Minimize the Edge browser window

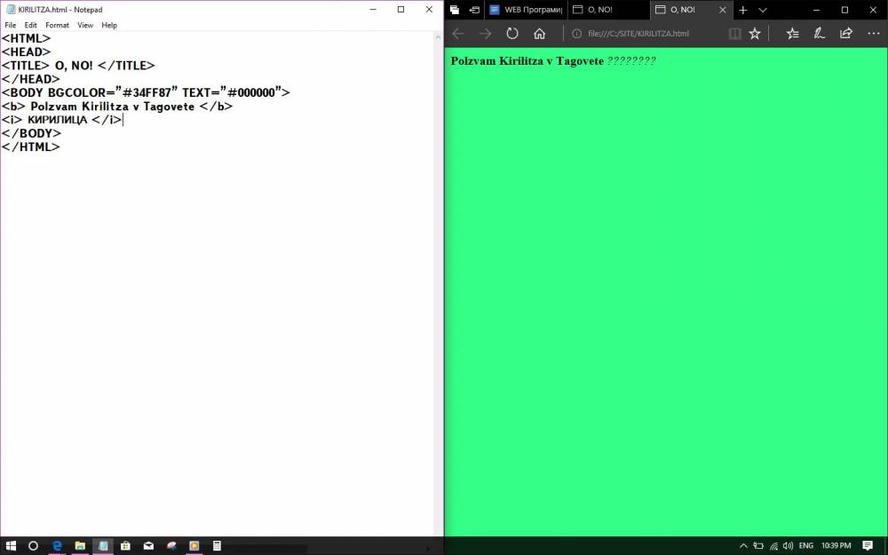[x=816, y=10]
